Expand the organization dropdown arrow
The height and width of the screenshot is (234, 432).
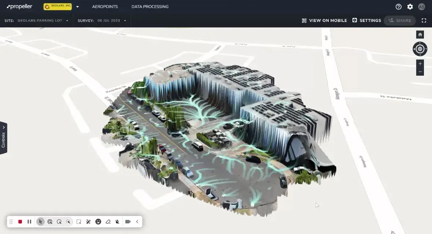coord(77,7)
